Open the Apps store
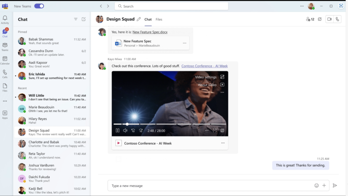Viewport: 348px width, 196px height. 5,115
